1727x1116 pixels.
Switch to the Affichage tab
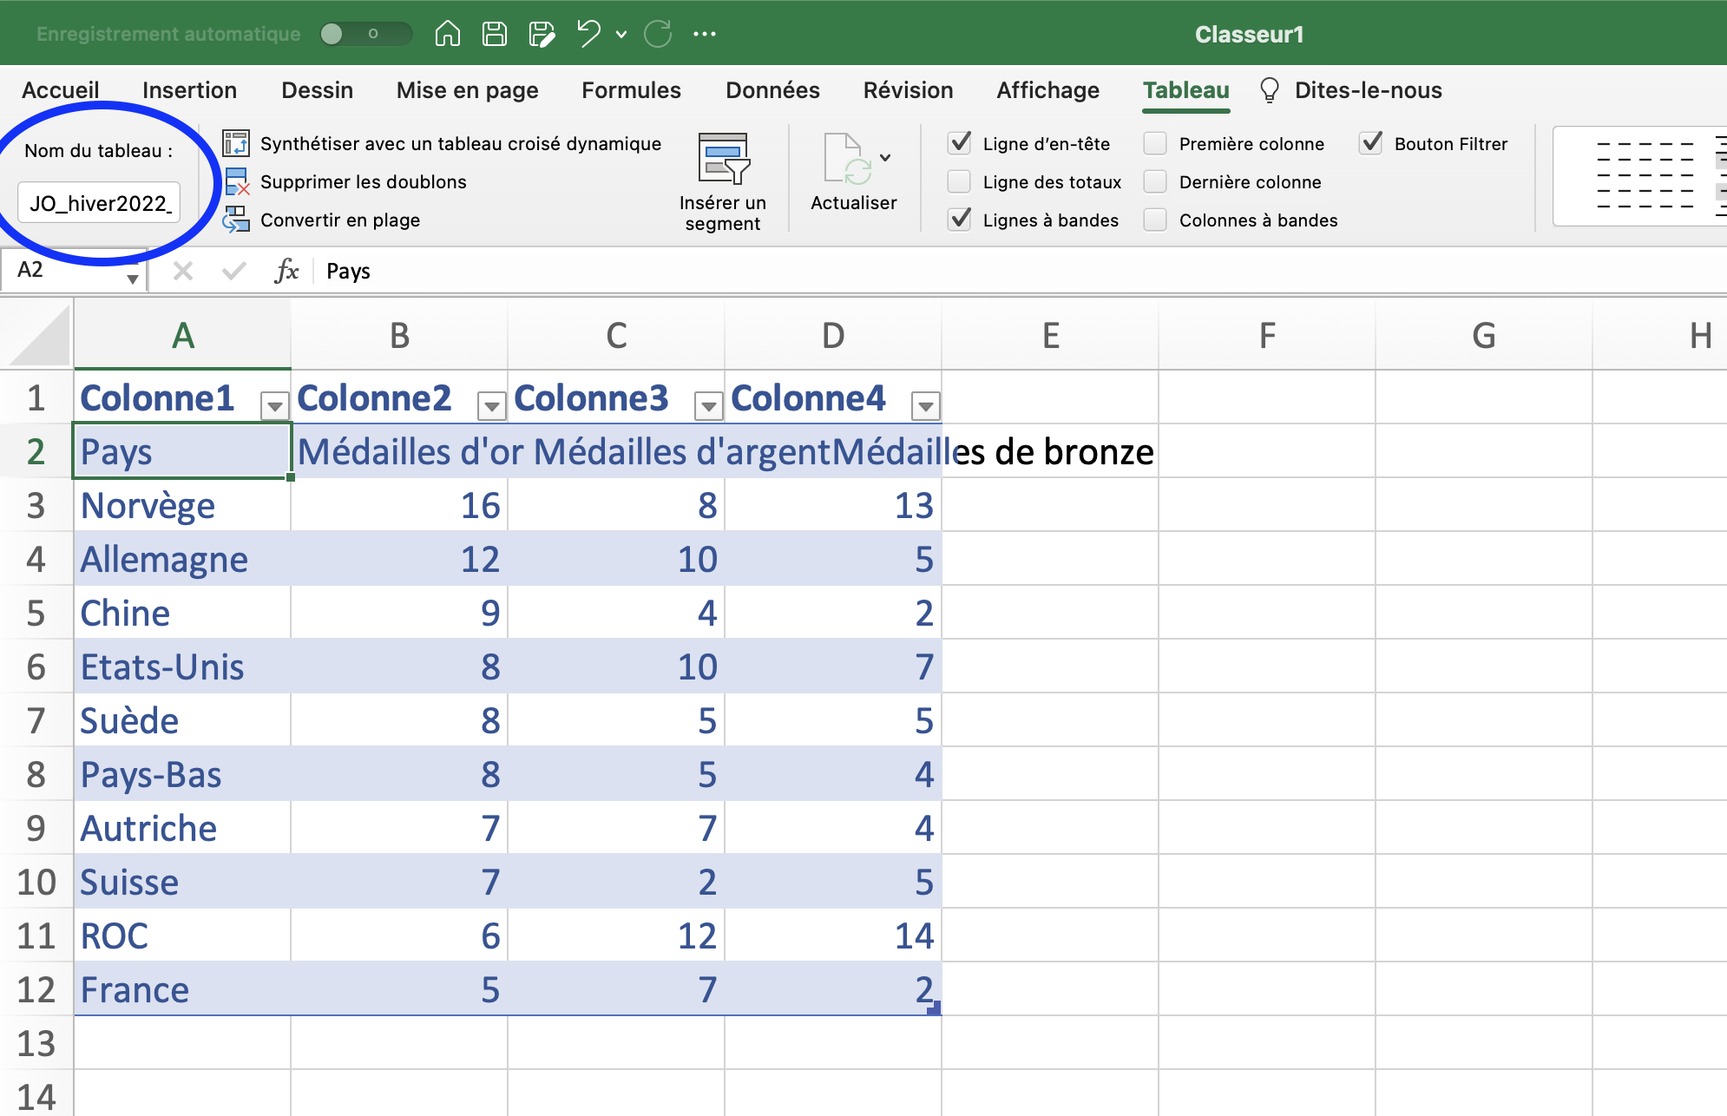1047,90
